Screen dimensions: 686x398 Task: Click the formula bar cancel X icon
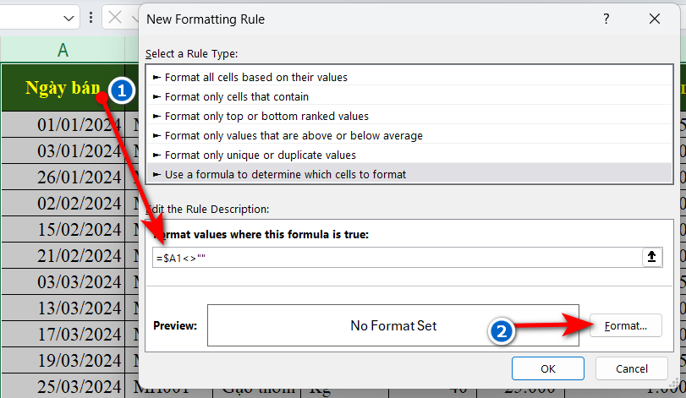pyautogui.click(x=115, y=18)
